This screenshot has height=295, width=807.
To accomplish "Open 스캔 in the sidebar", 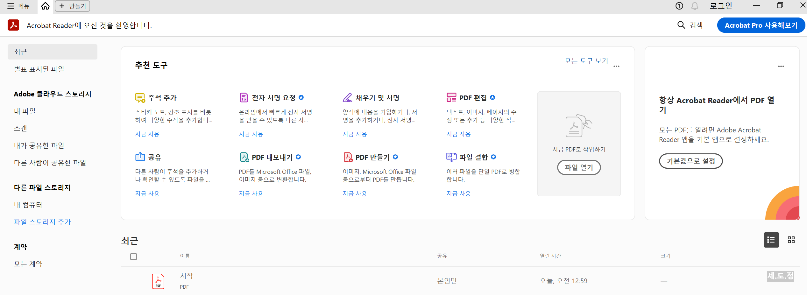I will click(x=20, y=128).
